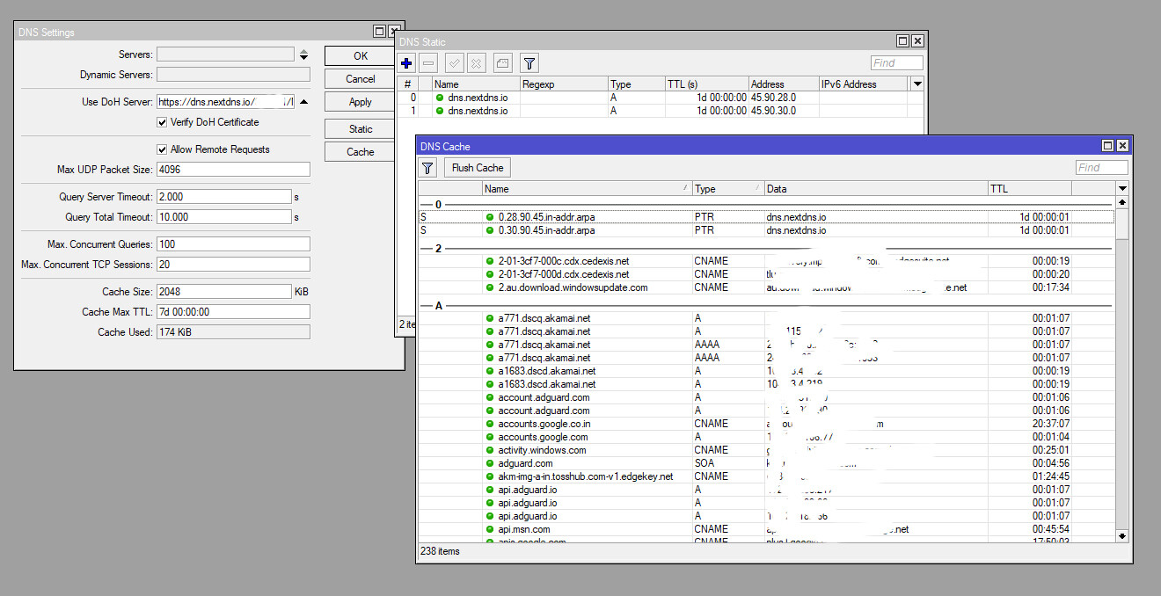The image size is (1161, 596).
Task: Click Regexp column header in DNS Static
Action: (x=564, y=84)
